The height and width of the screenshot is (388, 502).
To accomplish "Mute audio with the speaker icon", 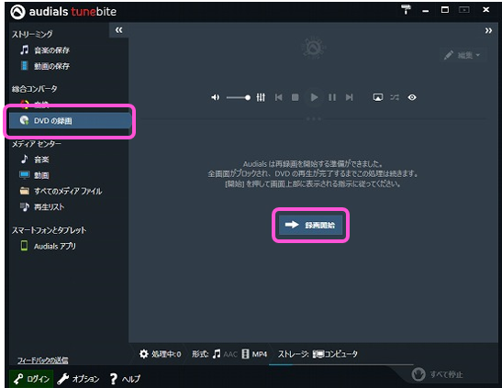I will (x=216, y=97).
